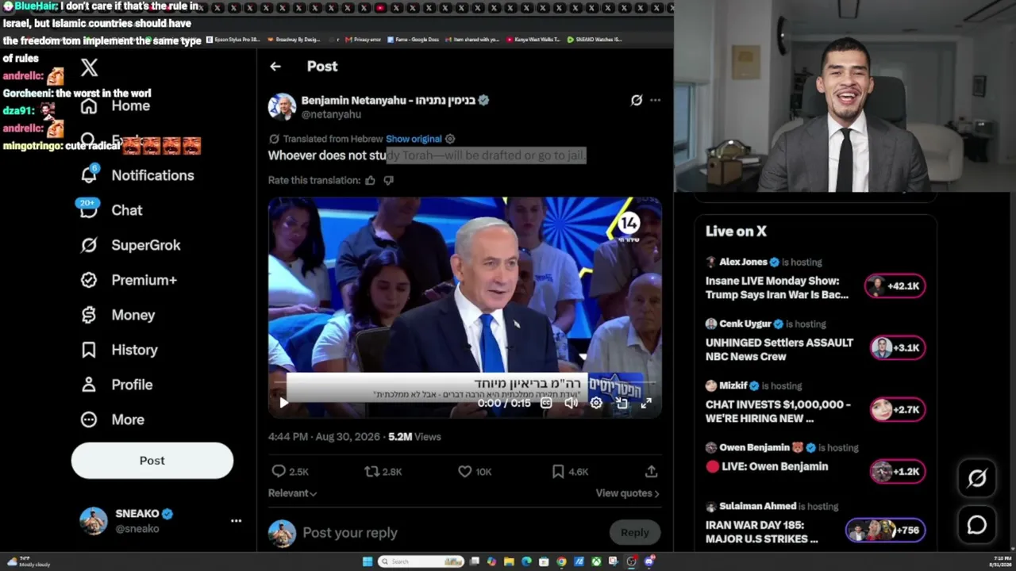Click the +756 listeners badge
Viewport: 1016px width, 571px height.
tap(885, 531)
